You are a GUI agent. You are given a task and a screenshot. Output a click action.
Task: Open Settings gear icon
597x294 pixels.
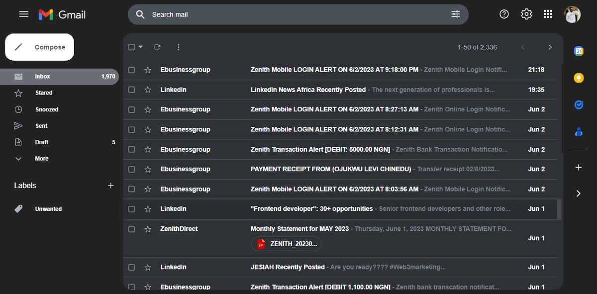(x=526, y=14)
